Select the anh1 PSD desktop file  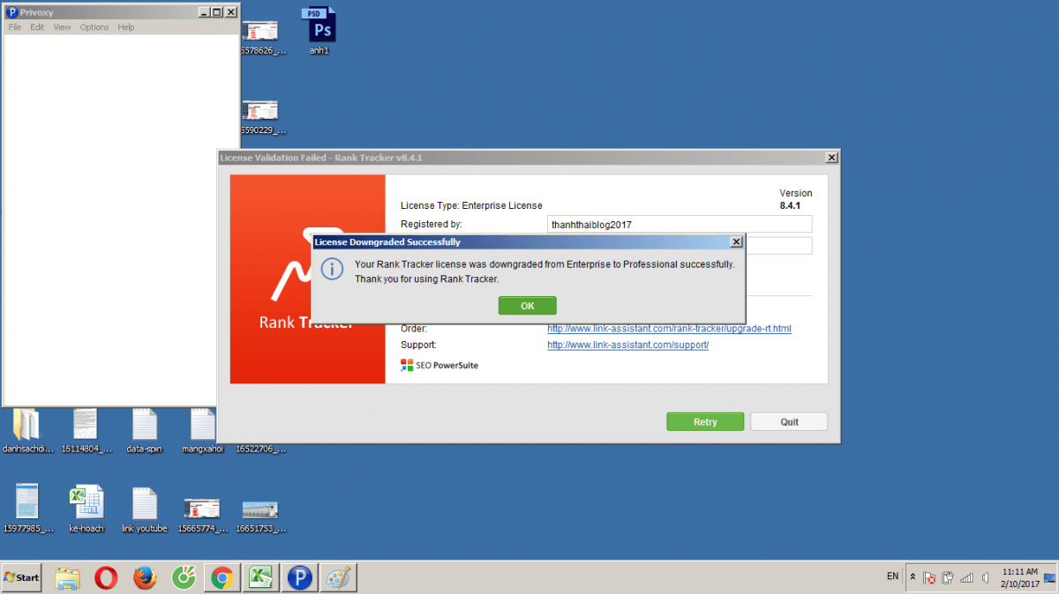[319, 31]
